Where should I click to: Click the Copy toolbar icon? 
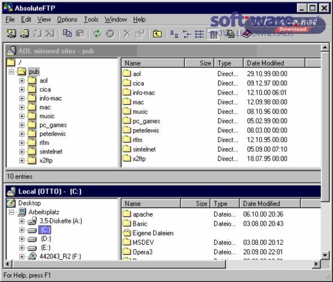(67, 34)
